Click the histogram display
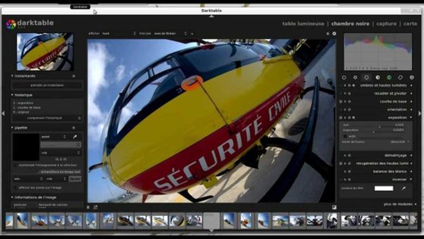 point(378,52)
